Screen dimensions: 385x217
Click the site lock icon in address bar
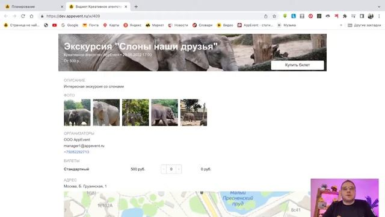tap(42, 16)
